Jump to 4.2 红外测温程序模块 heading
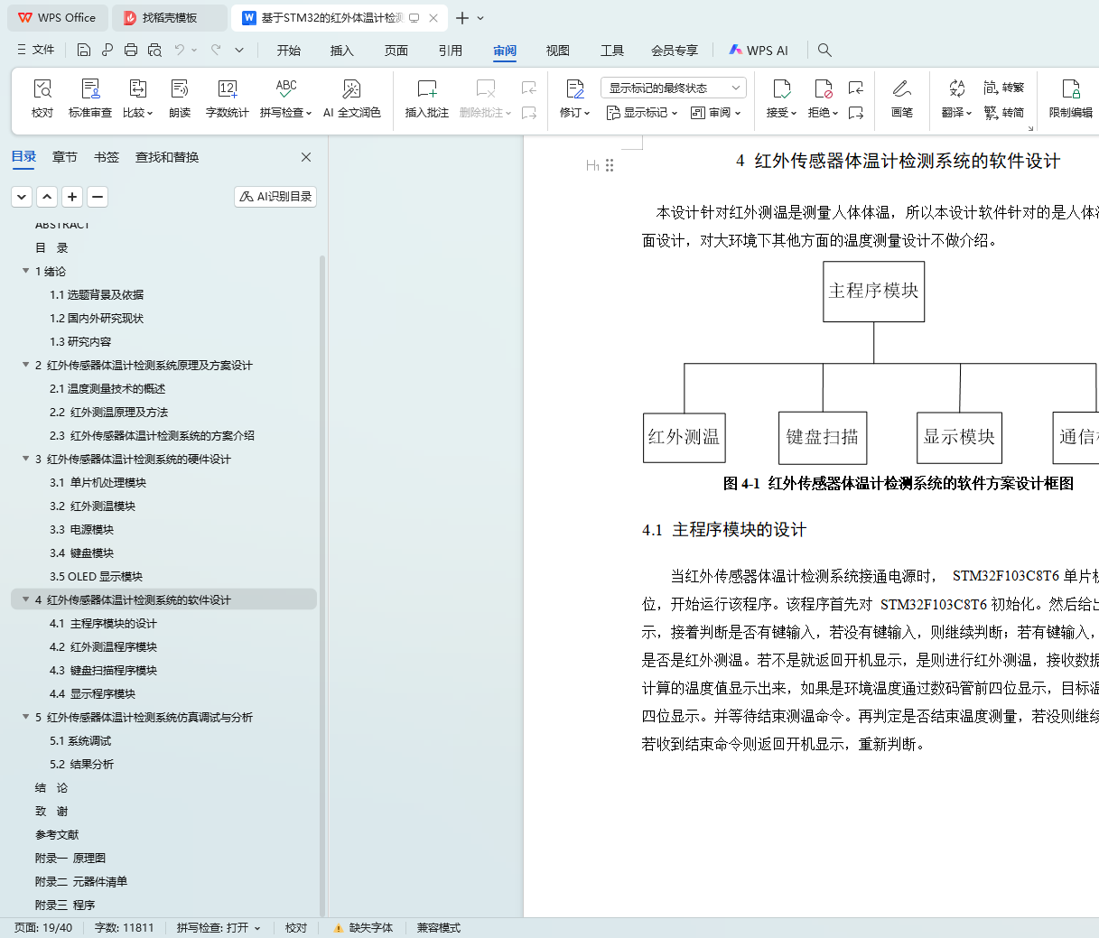The width and height of the screenshot is (1099, 938). click(x=103, y=646)
